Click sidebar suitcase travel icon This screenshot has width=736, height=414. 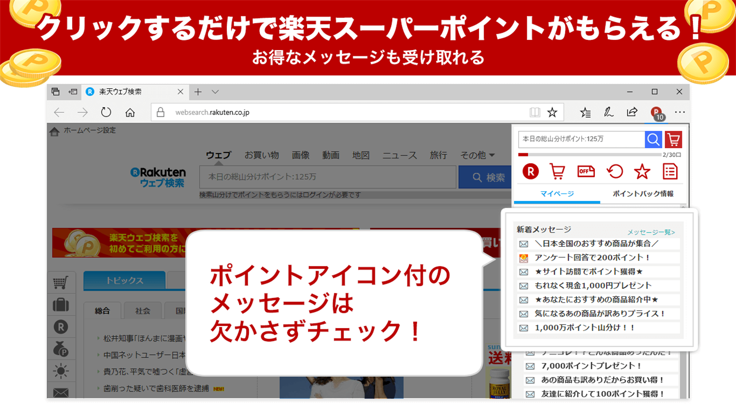click(x=61, y=305)
